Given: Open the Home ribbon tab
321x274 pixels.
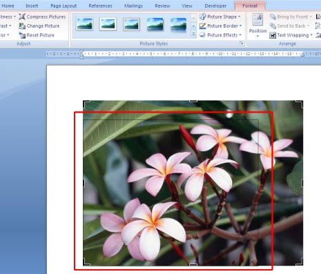Looking at the screenshot, I should tap(8, 6).
